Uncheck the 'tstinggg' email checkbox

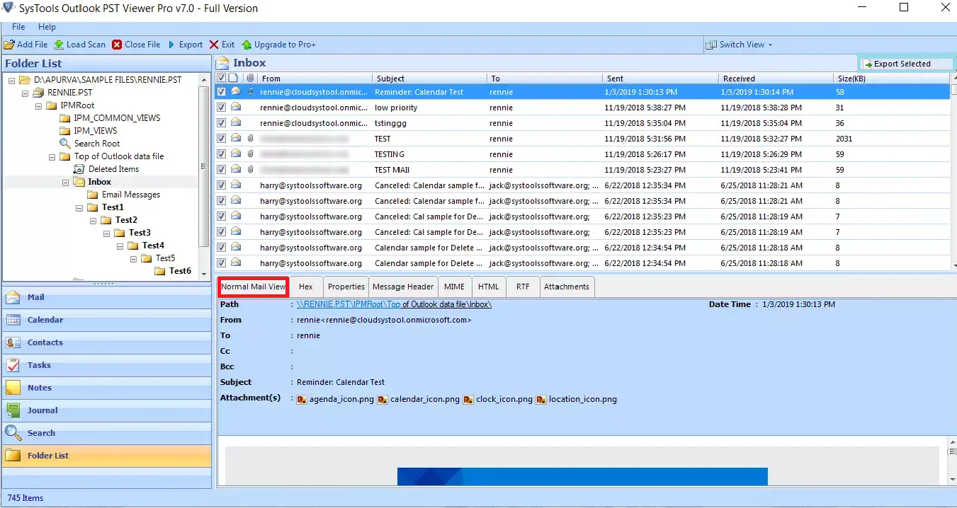click(x=222, y=123)
